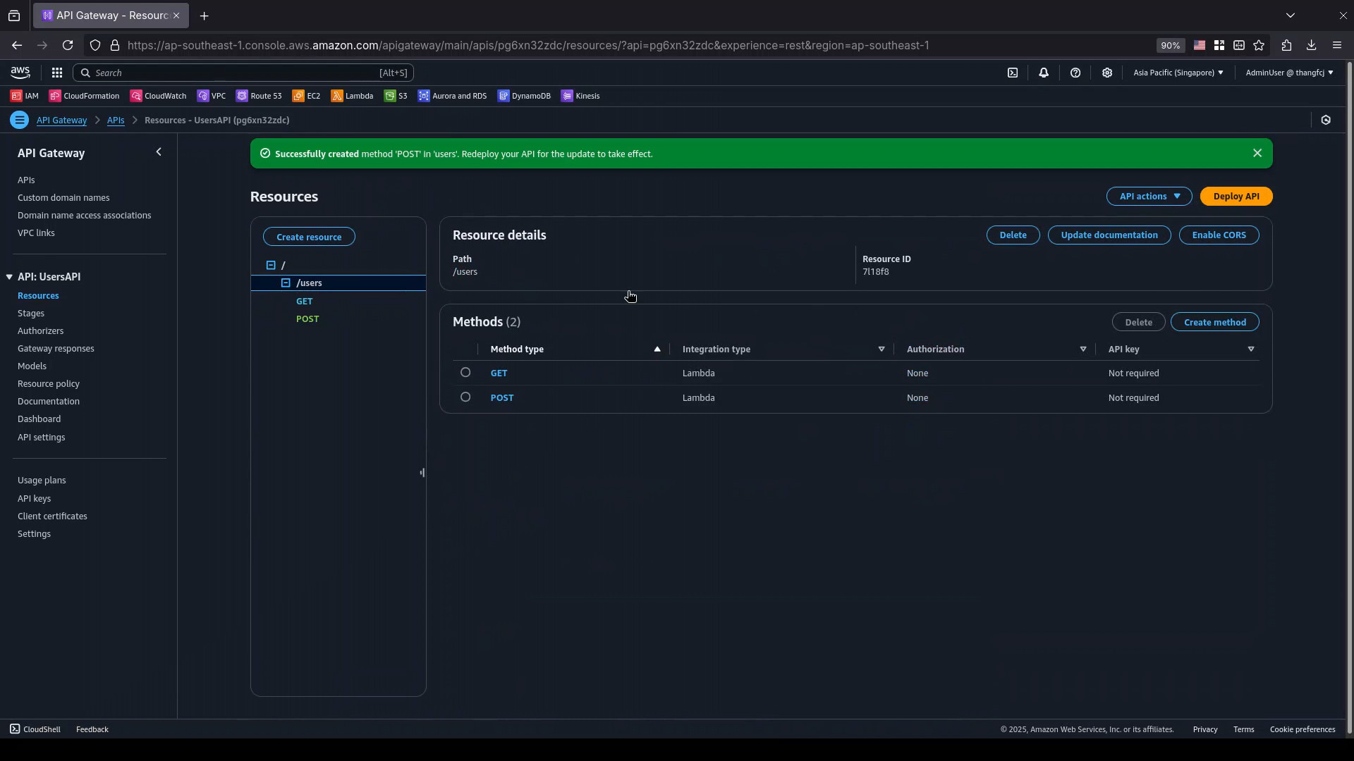Sort by Integration type column arrow
Image resolution: width=1354 pixels, height=761 pixels.
[882, 349]
